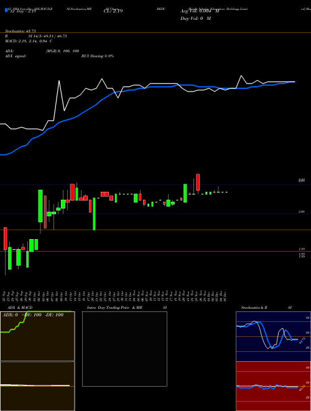This screenshot has width=311, height=411.
Task: Click the large green candlestick at early October
Action: point(40,206)
